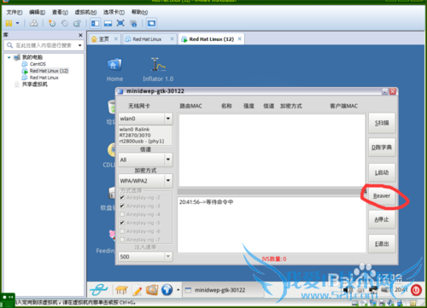This screenshot has width=427, height=308.
Task: Click the unity mode toolbar icon
Action: pyautogui.click(x=133, y=23)
